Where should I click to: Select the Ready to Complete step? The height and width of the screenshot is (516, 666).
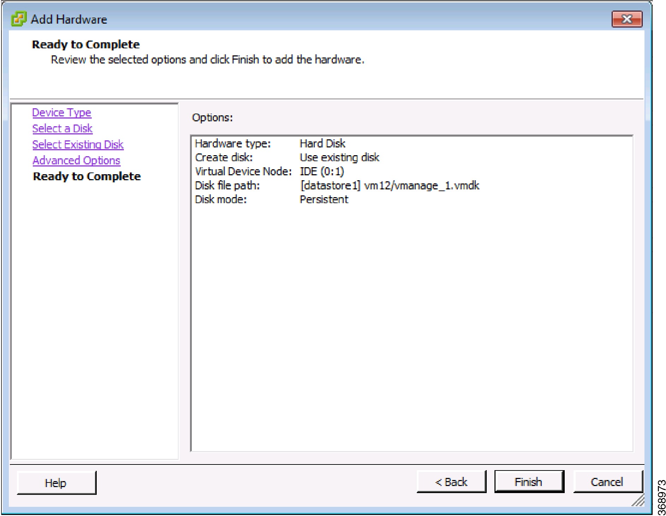pos(86,176)
